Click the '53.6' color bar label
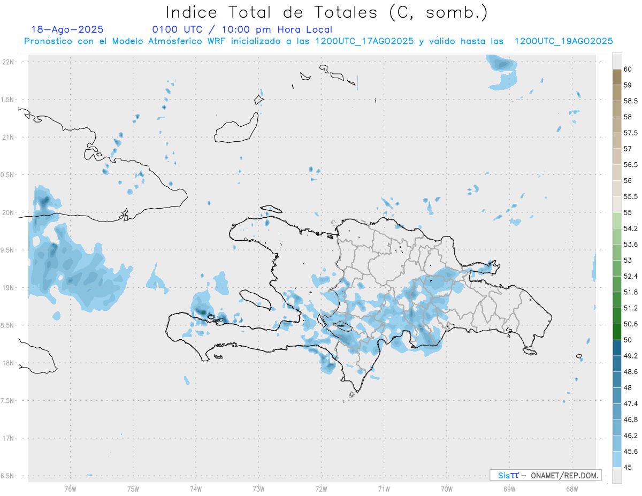 click(x=631, y=245)
